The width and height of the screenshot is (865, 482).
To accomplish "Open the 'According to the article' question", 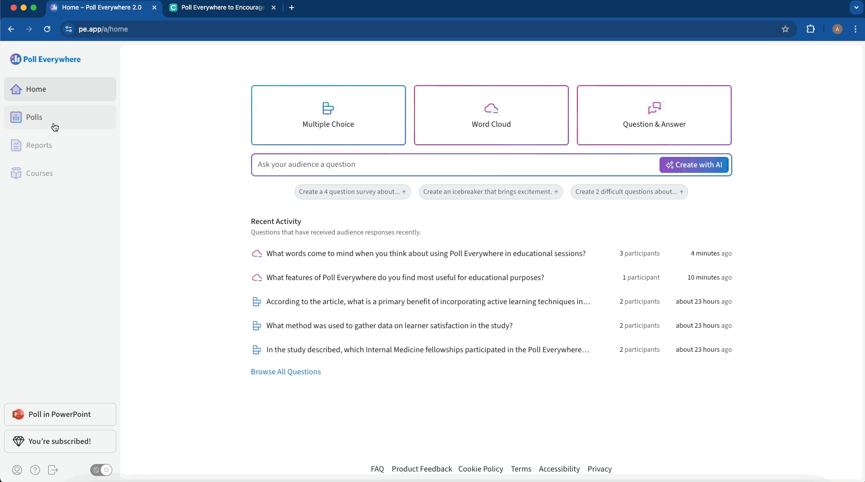I will tap(428, 302).
